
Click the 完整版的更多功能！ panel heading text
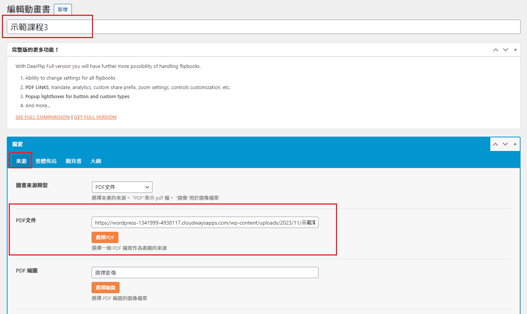(x=35, y=50)
